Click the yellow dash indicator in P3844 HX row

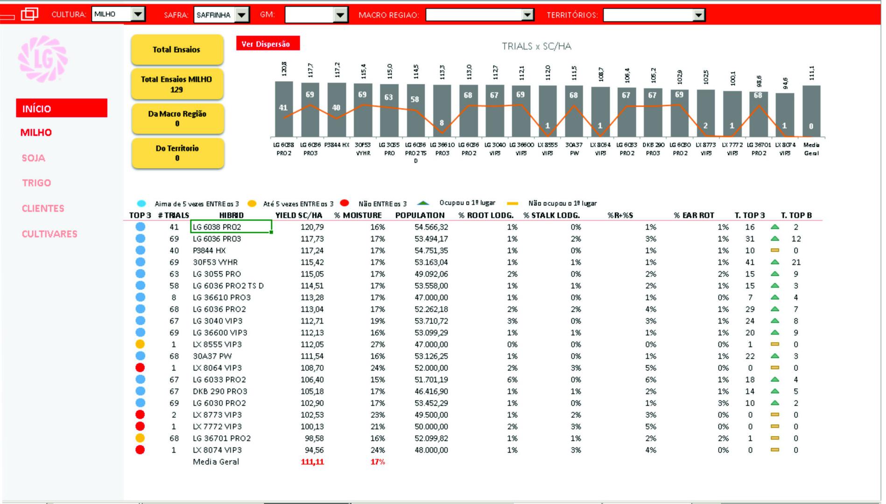tap(775, 251)
